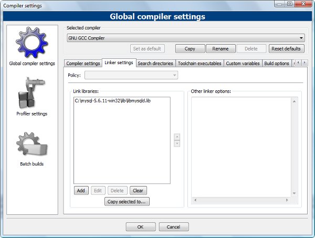
Task: Open the Policy dropdown
Action: click(128, 75)
